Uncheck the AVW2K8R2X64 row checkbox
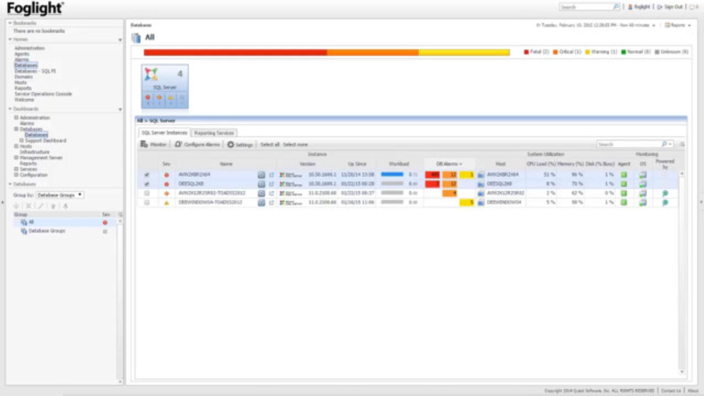Screen dimensions: 704x396 (146, 175)
